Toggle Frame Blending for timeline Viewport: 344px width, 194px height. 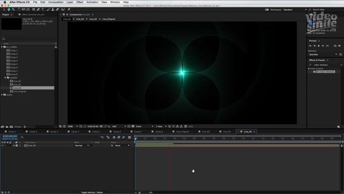coord(119,137)
